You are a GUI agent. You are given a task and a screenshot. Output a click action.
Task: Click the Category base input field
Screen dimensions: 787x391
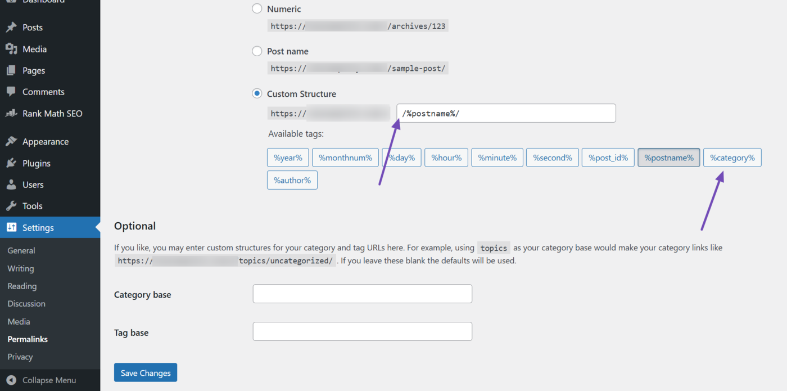[363, 294]
